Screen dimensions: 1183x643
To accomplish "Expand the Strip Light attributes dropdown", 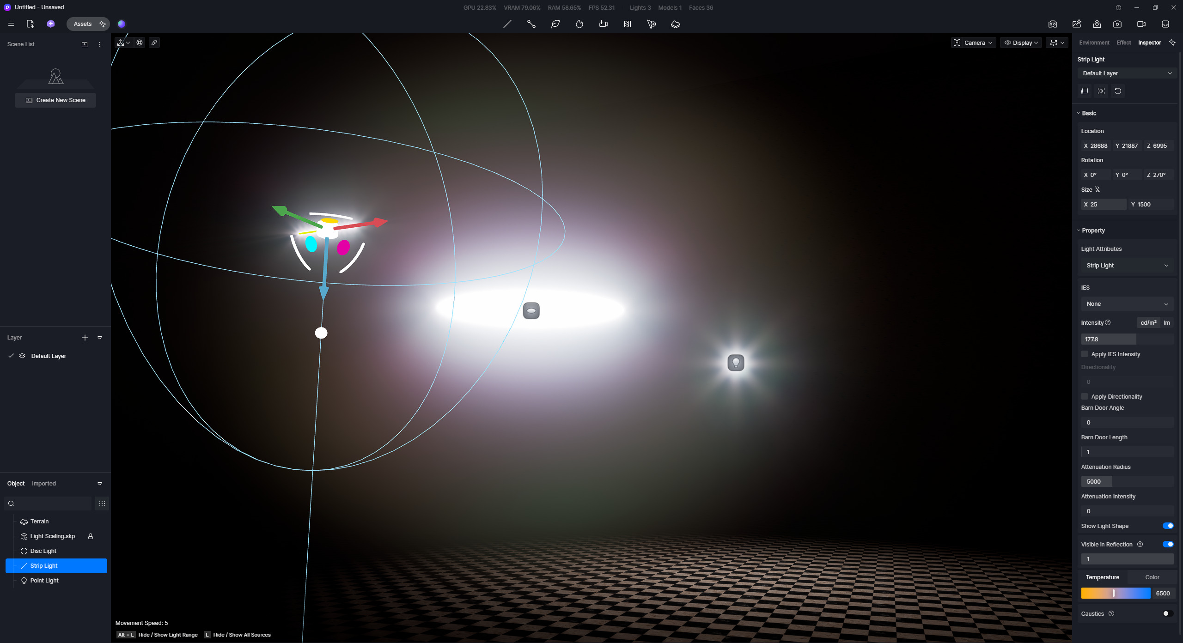I will click(x=1127, y=266).
